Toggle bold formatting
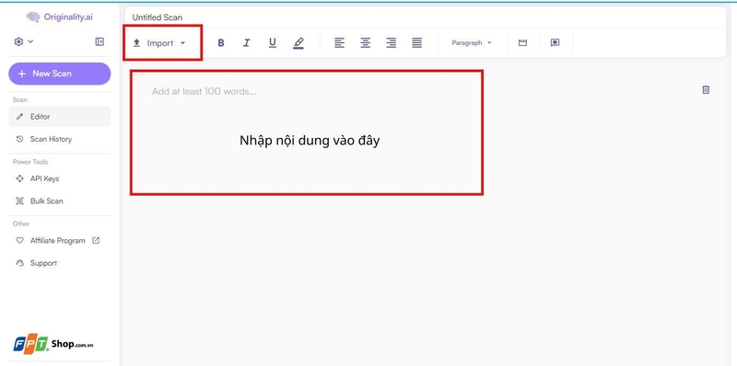Image resolution: width=737 pixels, height=366 pixels. click(221, 43)
